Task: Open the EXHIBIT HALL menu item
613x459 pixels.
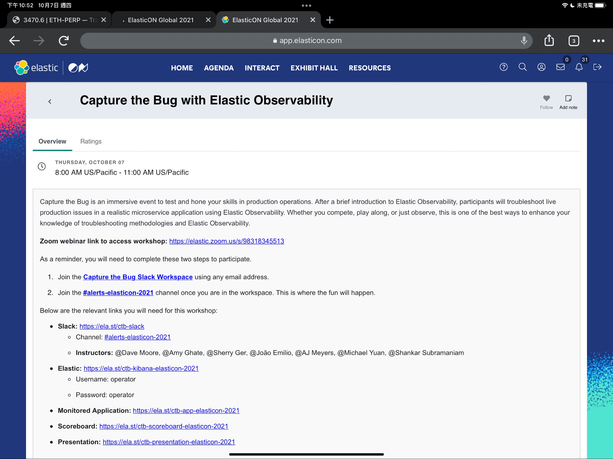Action: [x=314, y=68]
